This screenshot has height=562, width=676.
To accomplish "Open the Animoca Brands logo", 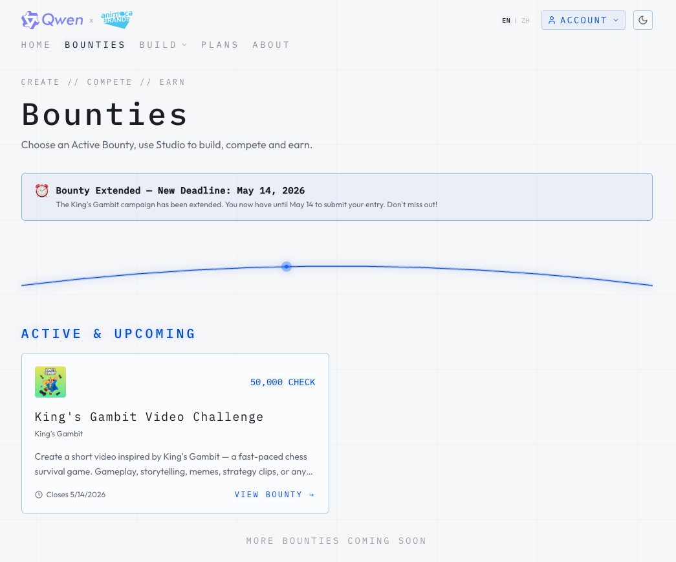I will 116,20.
